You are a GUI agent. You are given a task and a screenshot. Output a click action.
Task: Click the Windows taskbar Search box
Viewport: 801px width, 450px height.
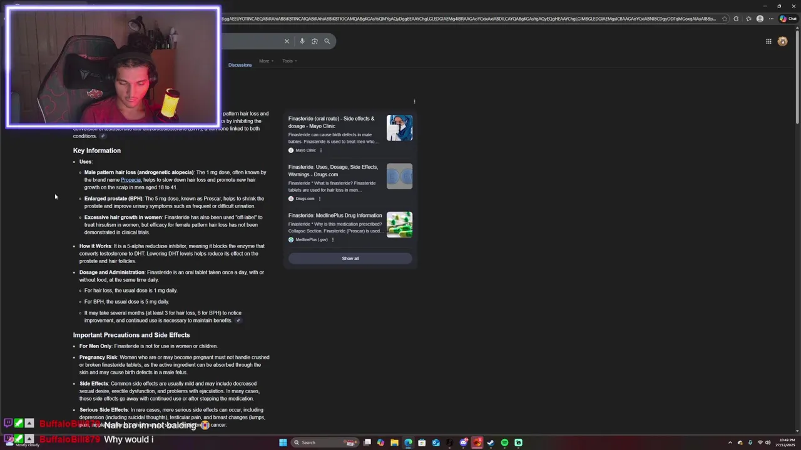tap(325, 442)
